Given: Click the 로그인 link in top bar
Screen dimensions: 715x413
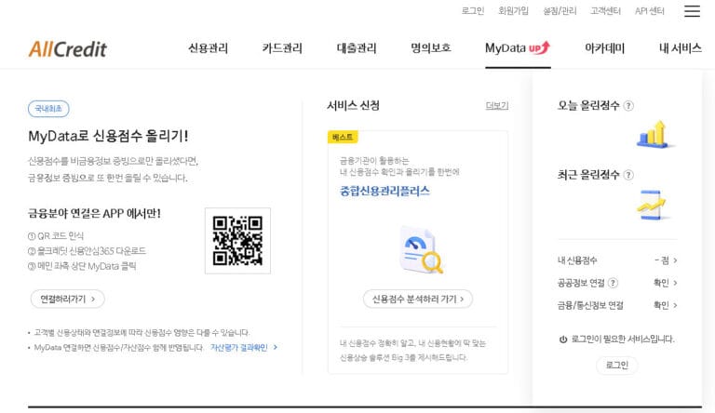Looking at the screenshot, I should coord(473,11).
